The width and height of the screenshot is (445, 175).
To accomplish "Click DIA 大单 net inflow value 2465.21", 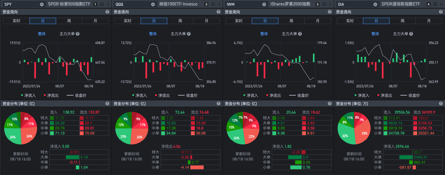I will (421, 157).
